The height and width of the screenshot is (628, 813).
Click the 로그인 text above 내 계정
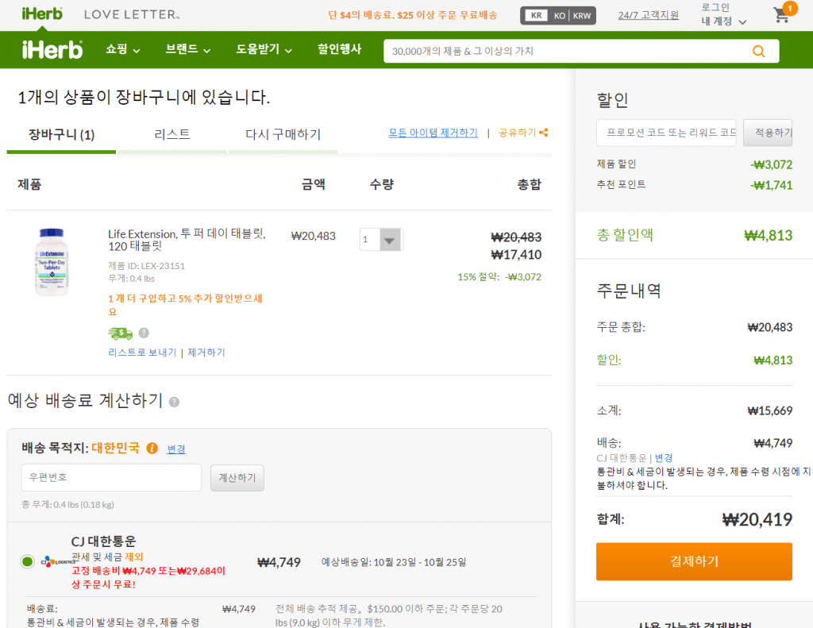point(715,7)
